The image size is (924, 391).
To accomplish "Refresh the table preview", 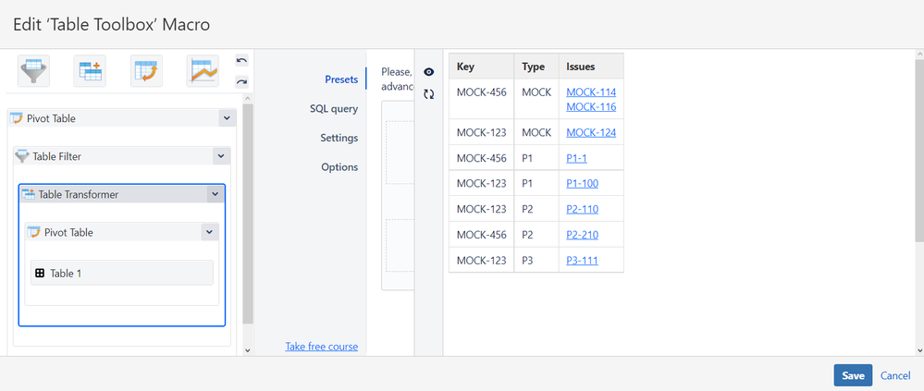I will 429,93.
